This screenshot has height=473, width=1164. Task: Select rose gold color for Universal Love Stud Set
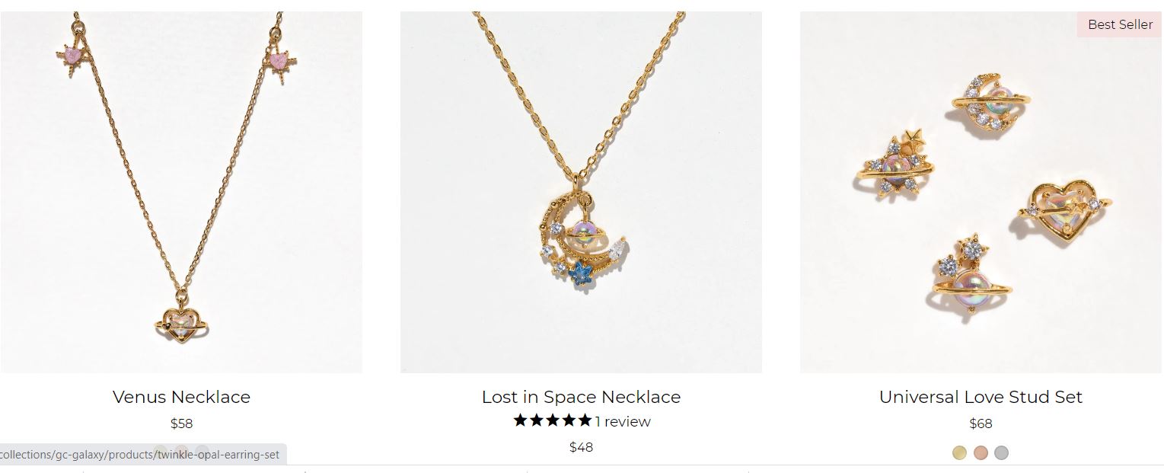(x=981, y=452)
